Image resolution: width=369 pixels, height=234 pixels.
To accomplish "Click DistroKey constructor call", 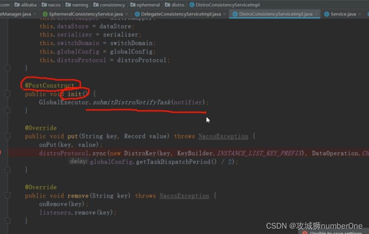I will click(x=140, y=153).
